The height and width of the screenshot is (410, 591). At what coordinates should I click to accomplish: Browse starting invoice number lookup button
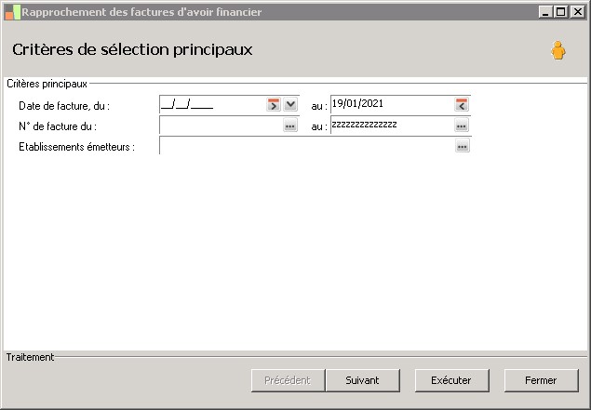pyautogui.click(x=290, y=126)
